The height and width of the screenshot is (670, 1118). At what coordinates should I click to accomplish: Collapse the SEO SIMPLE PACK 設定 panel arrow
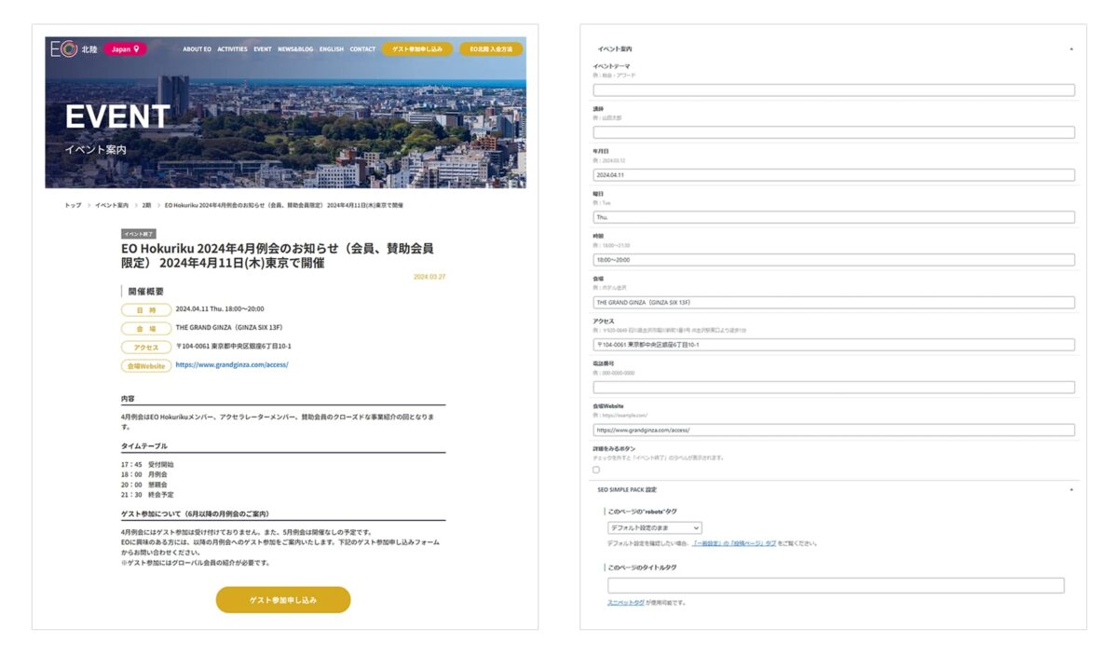(1070, 489)
